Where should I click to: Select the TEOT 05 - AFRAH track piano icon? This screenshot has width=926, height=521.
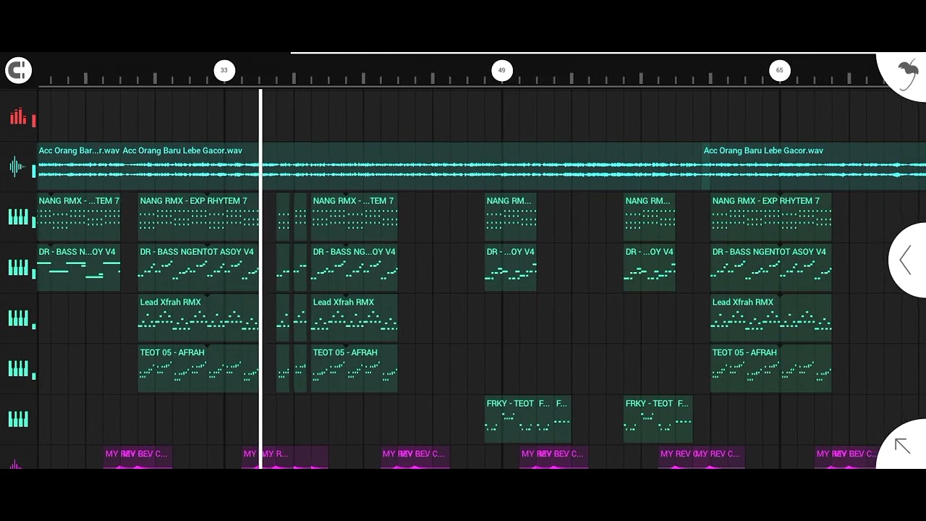pyautogui.click(x=18, y=369)
